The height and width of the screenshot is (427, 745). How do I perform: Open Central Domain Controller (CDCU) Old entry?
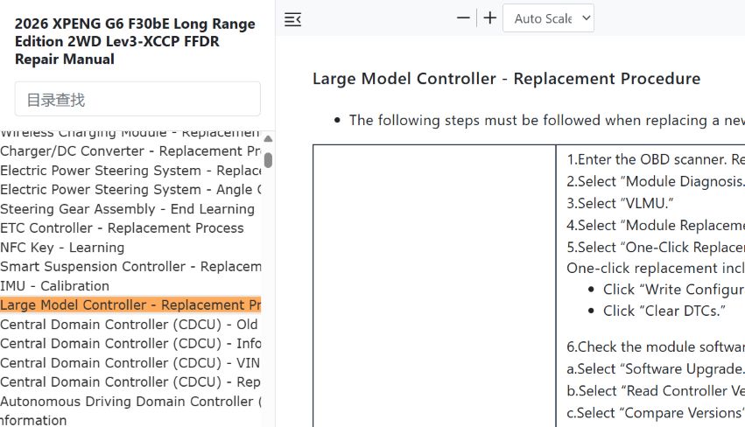click(130, 325)
